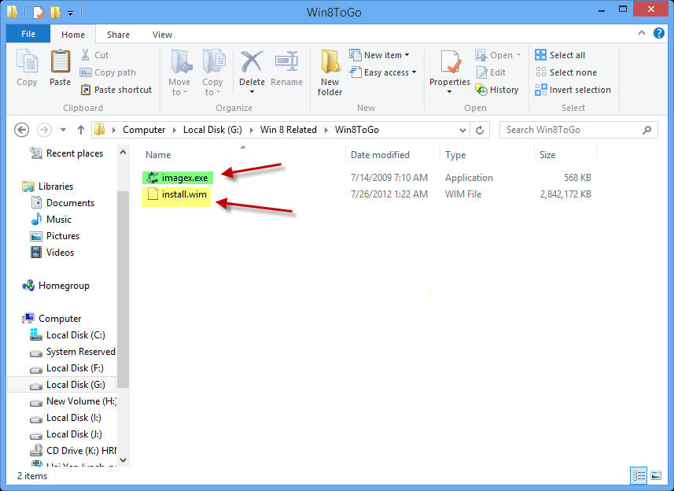
Task: Click Local Disk (G:) in the breadcrumb
Action: click(212, 129)
